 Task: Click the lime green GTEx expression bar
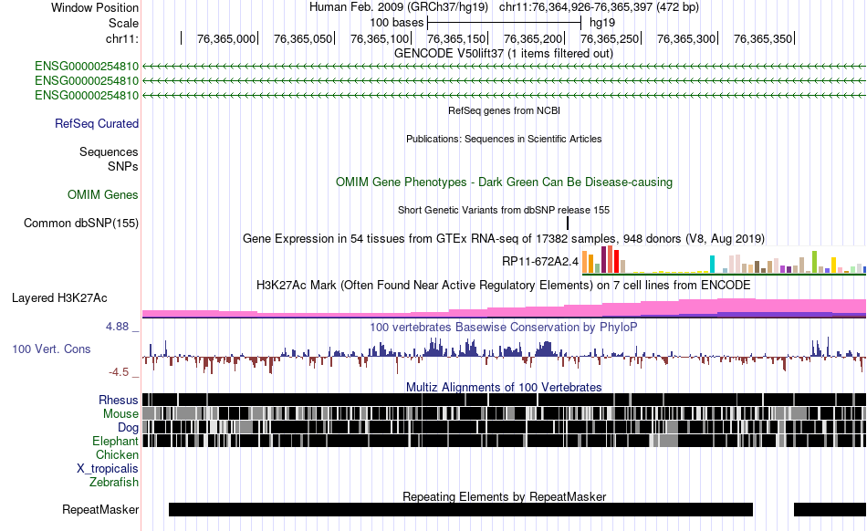tap(814, 262)
